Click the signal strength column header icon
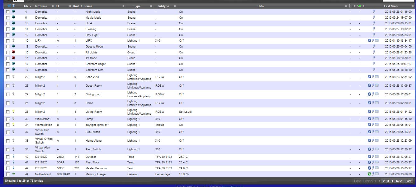The width and height of the screenshot is (416, 187). 351,6
